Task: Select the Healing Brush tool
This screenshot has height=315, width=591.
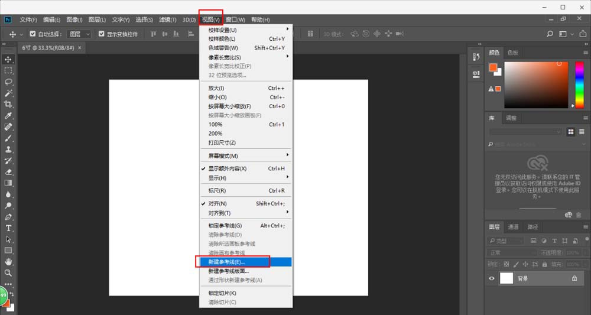Action: tap(8, 127)
